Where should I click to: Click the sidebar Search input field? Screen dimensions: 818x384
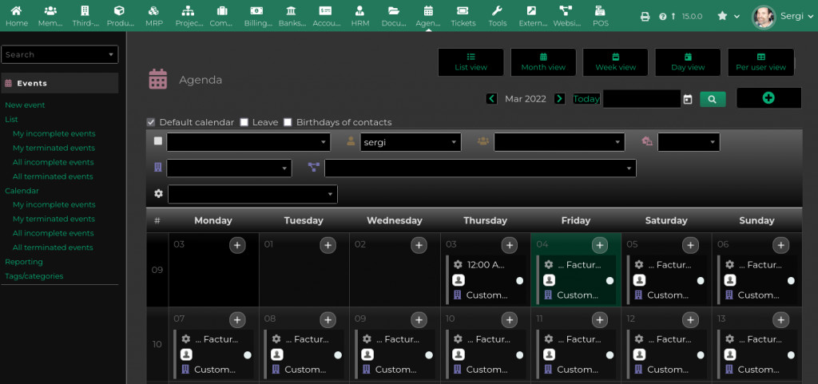click(x=56, y=54)
